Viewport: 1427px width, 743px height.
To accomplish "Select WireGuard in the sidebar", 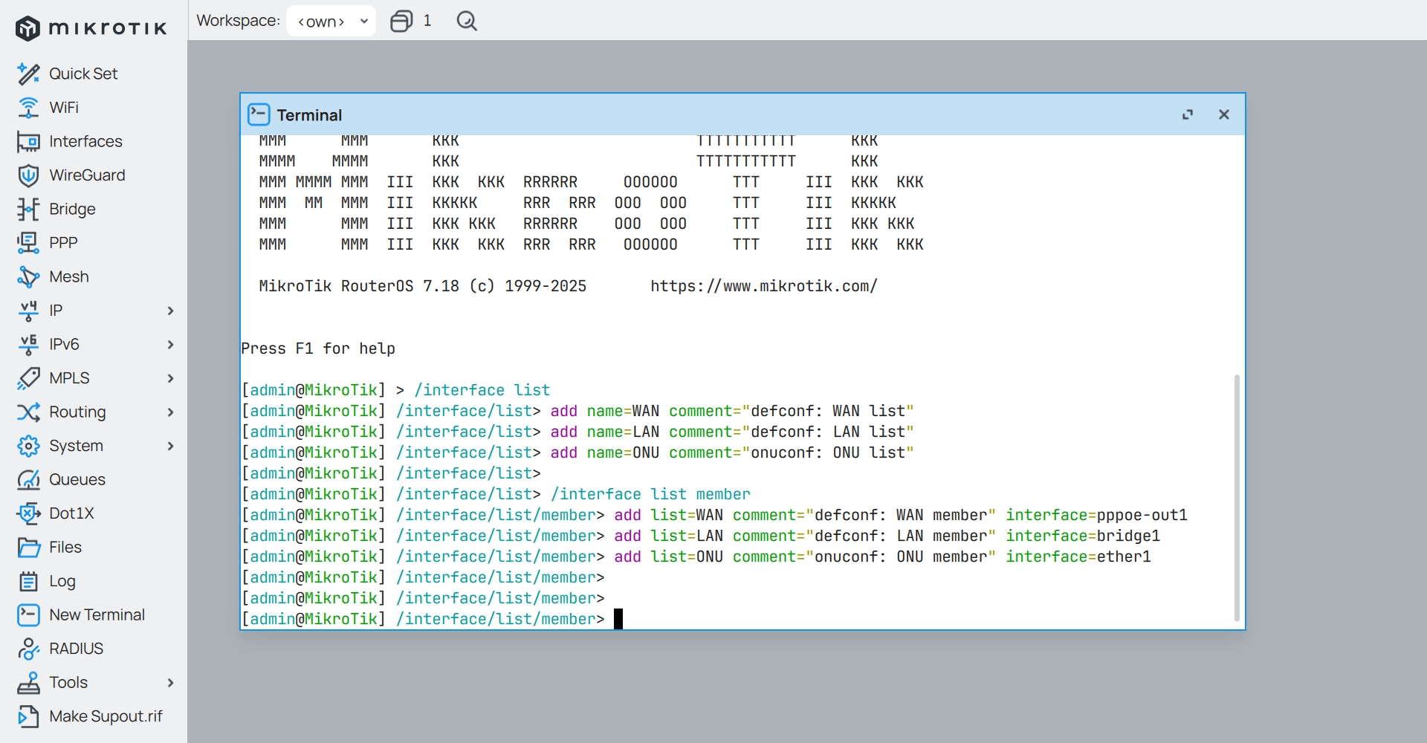I will coord(87,175).
